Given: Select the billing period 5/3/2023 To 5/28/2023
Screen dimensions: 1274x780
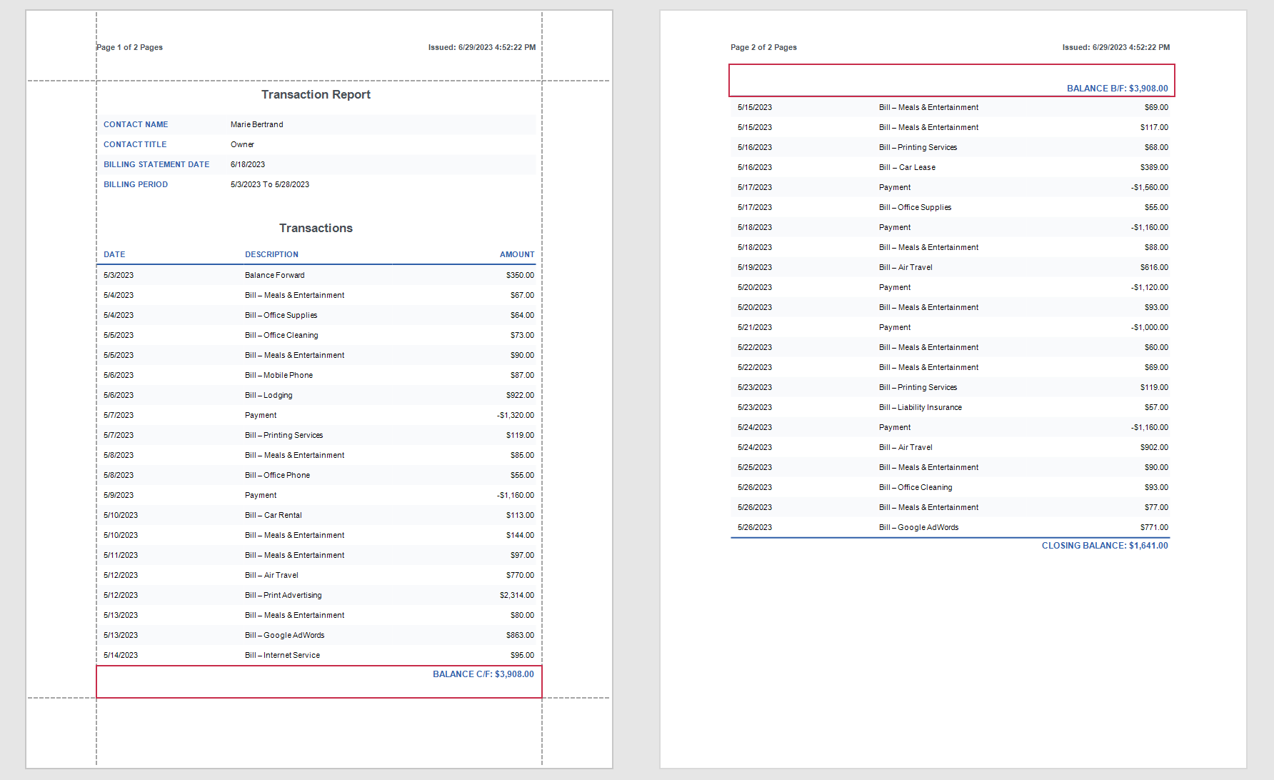Looking at the screenshot, I should [x=269, y=184].
